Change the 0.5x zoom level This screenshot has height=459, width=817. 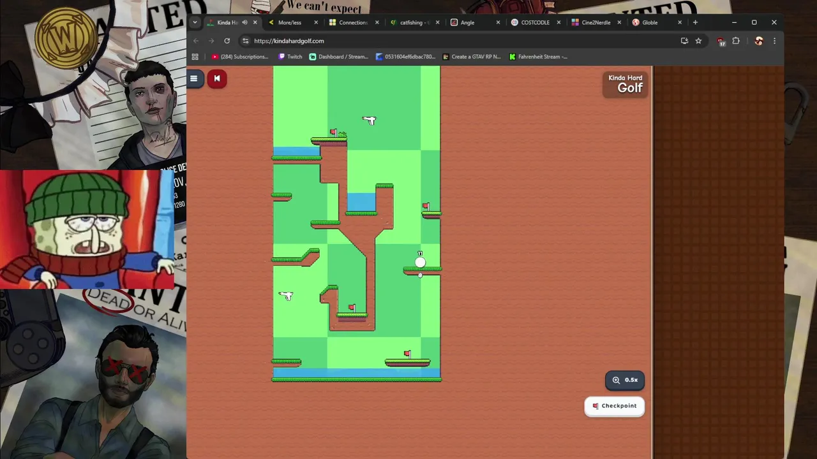pos(625,380)
